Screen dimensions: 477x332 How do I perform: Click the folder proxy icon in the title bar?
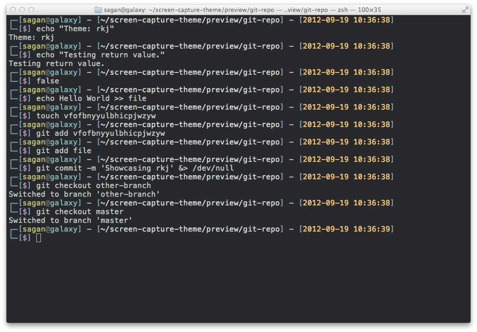tap(98, 9)
